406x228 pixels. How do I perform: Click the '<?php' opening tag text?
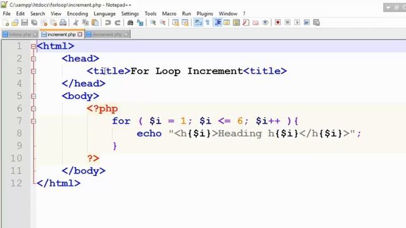[102, 109]
